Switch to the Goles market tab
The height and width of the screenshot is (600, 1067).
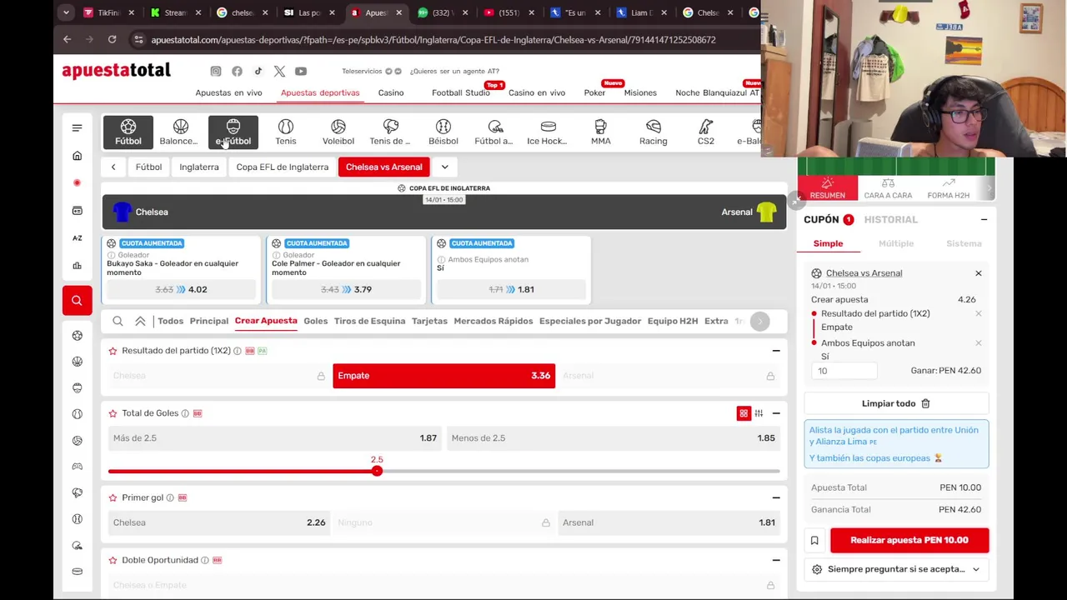tap(316, 321)
